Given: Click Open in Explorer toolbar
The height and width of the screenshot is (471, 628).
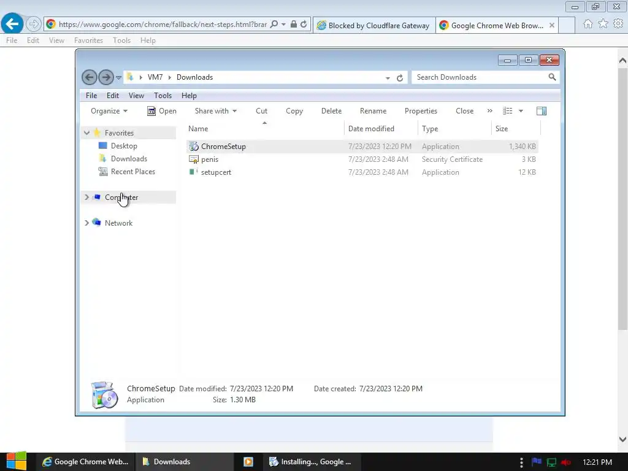Looking at the screenshot, I should pos(162,111).
